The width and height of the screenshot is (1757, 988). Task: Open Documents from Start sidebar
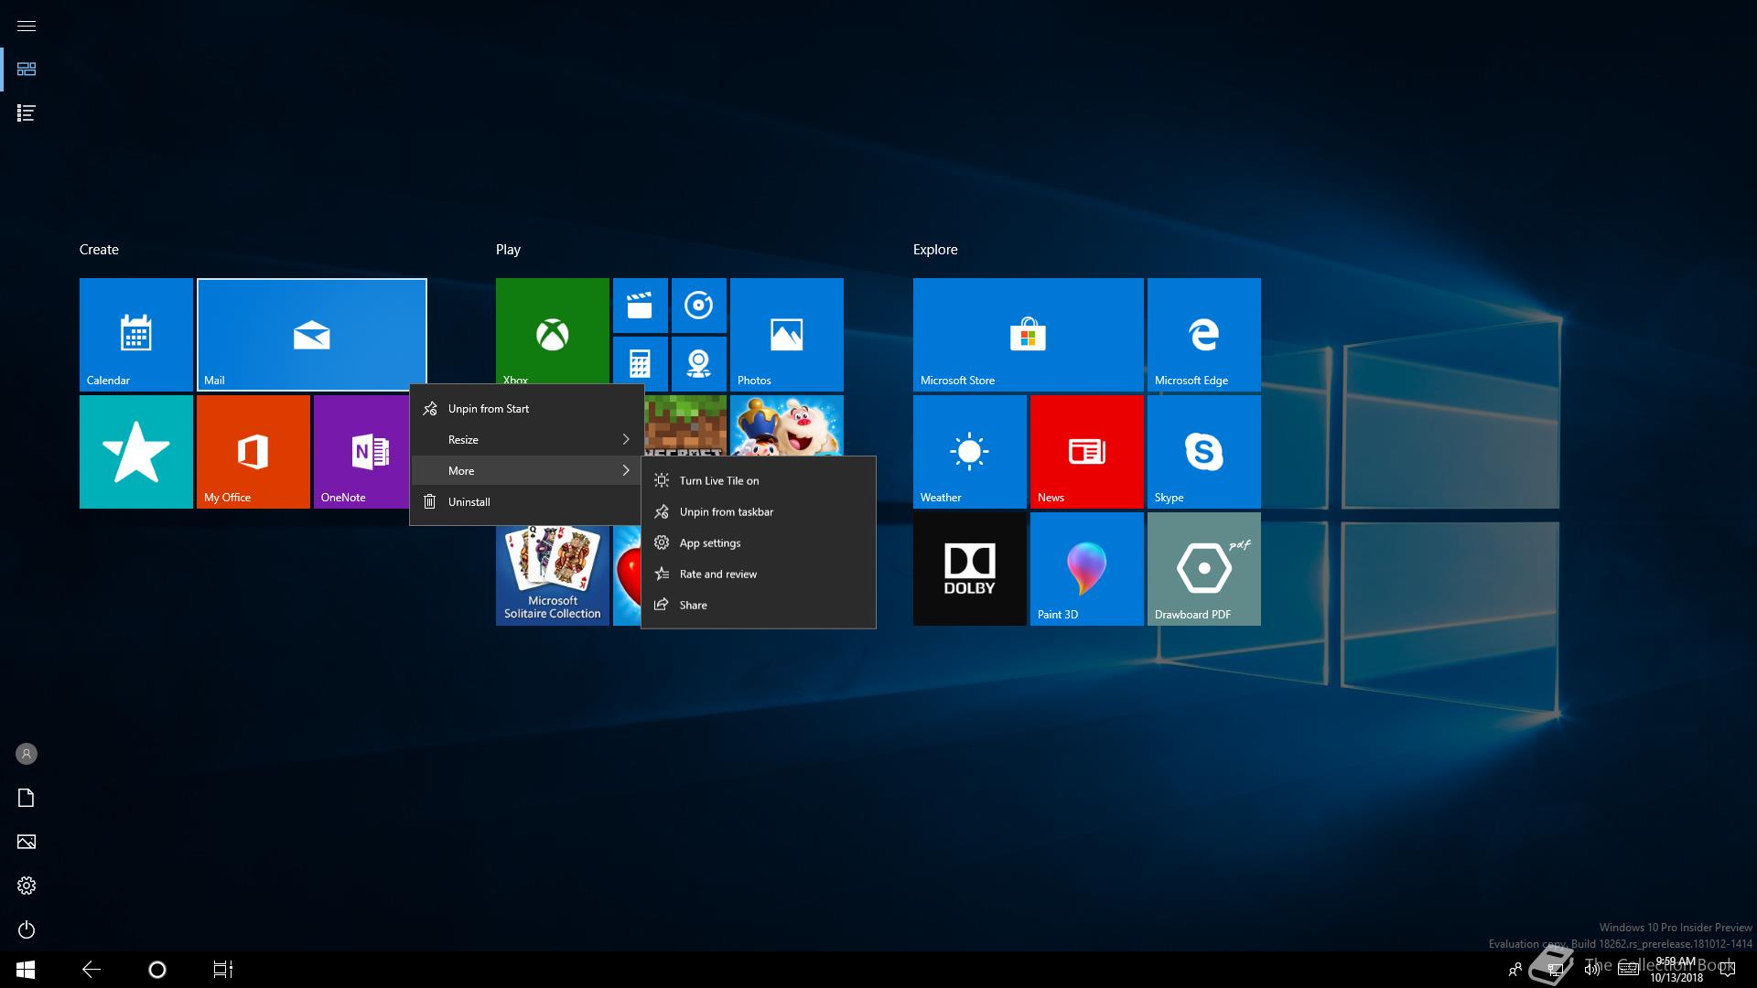27,798
